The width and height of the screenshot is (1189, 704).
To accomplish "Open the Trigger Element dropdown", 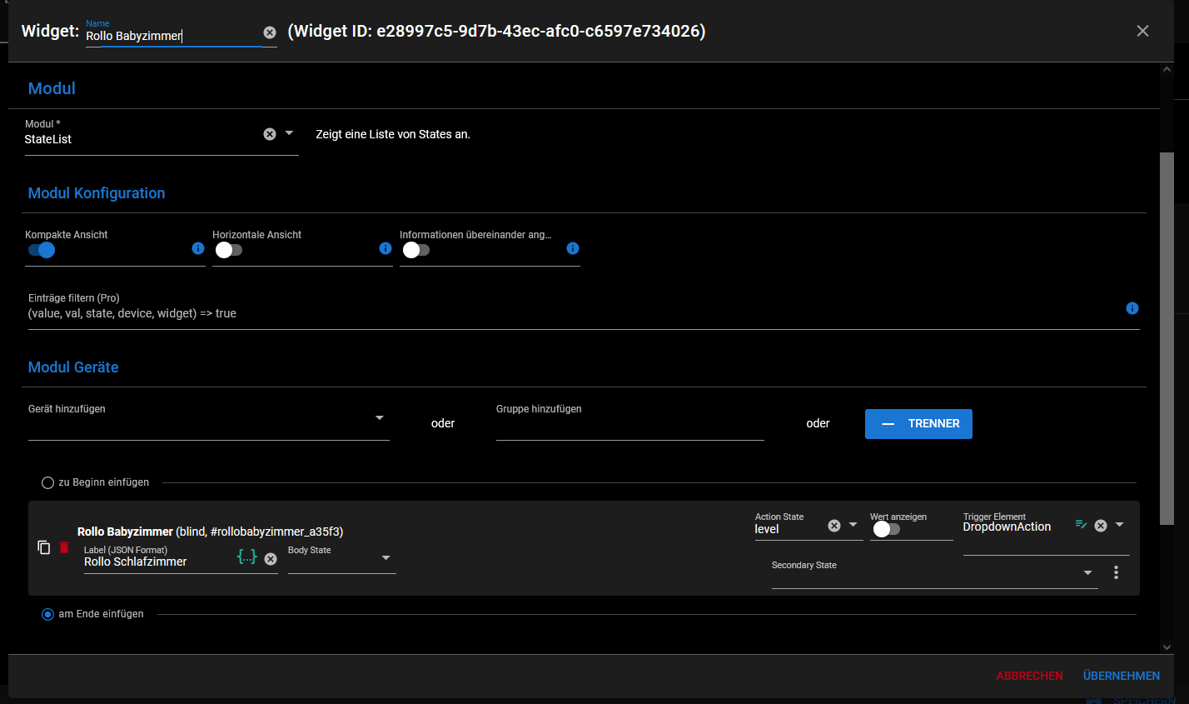I will pos(1119,524).
